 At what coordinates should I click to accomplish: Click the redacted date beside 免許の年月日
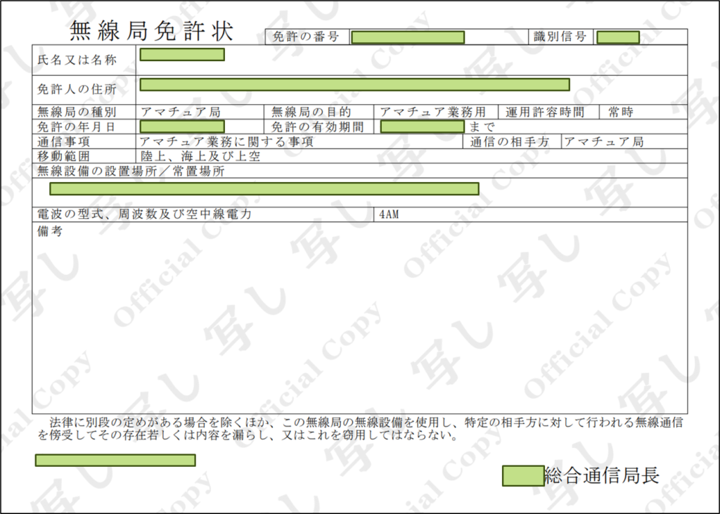click(x=182, y=127)
